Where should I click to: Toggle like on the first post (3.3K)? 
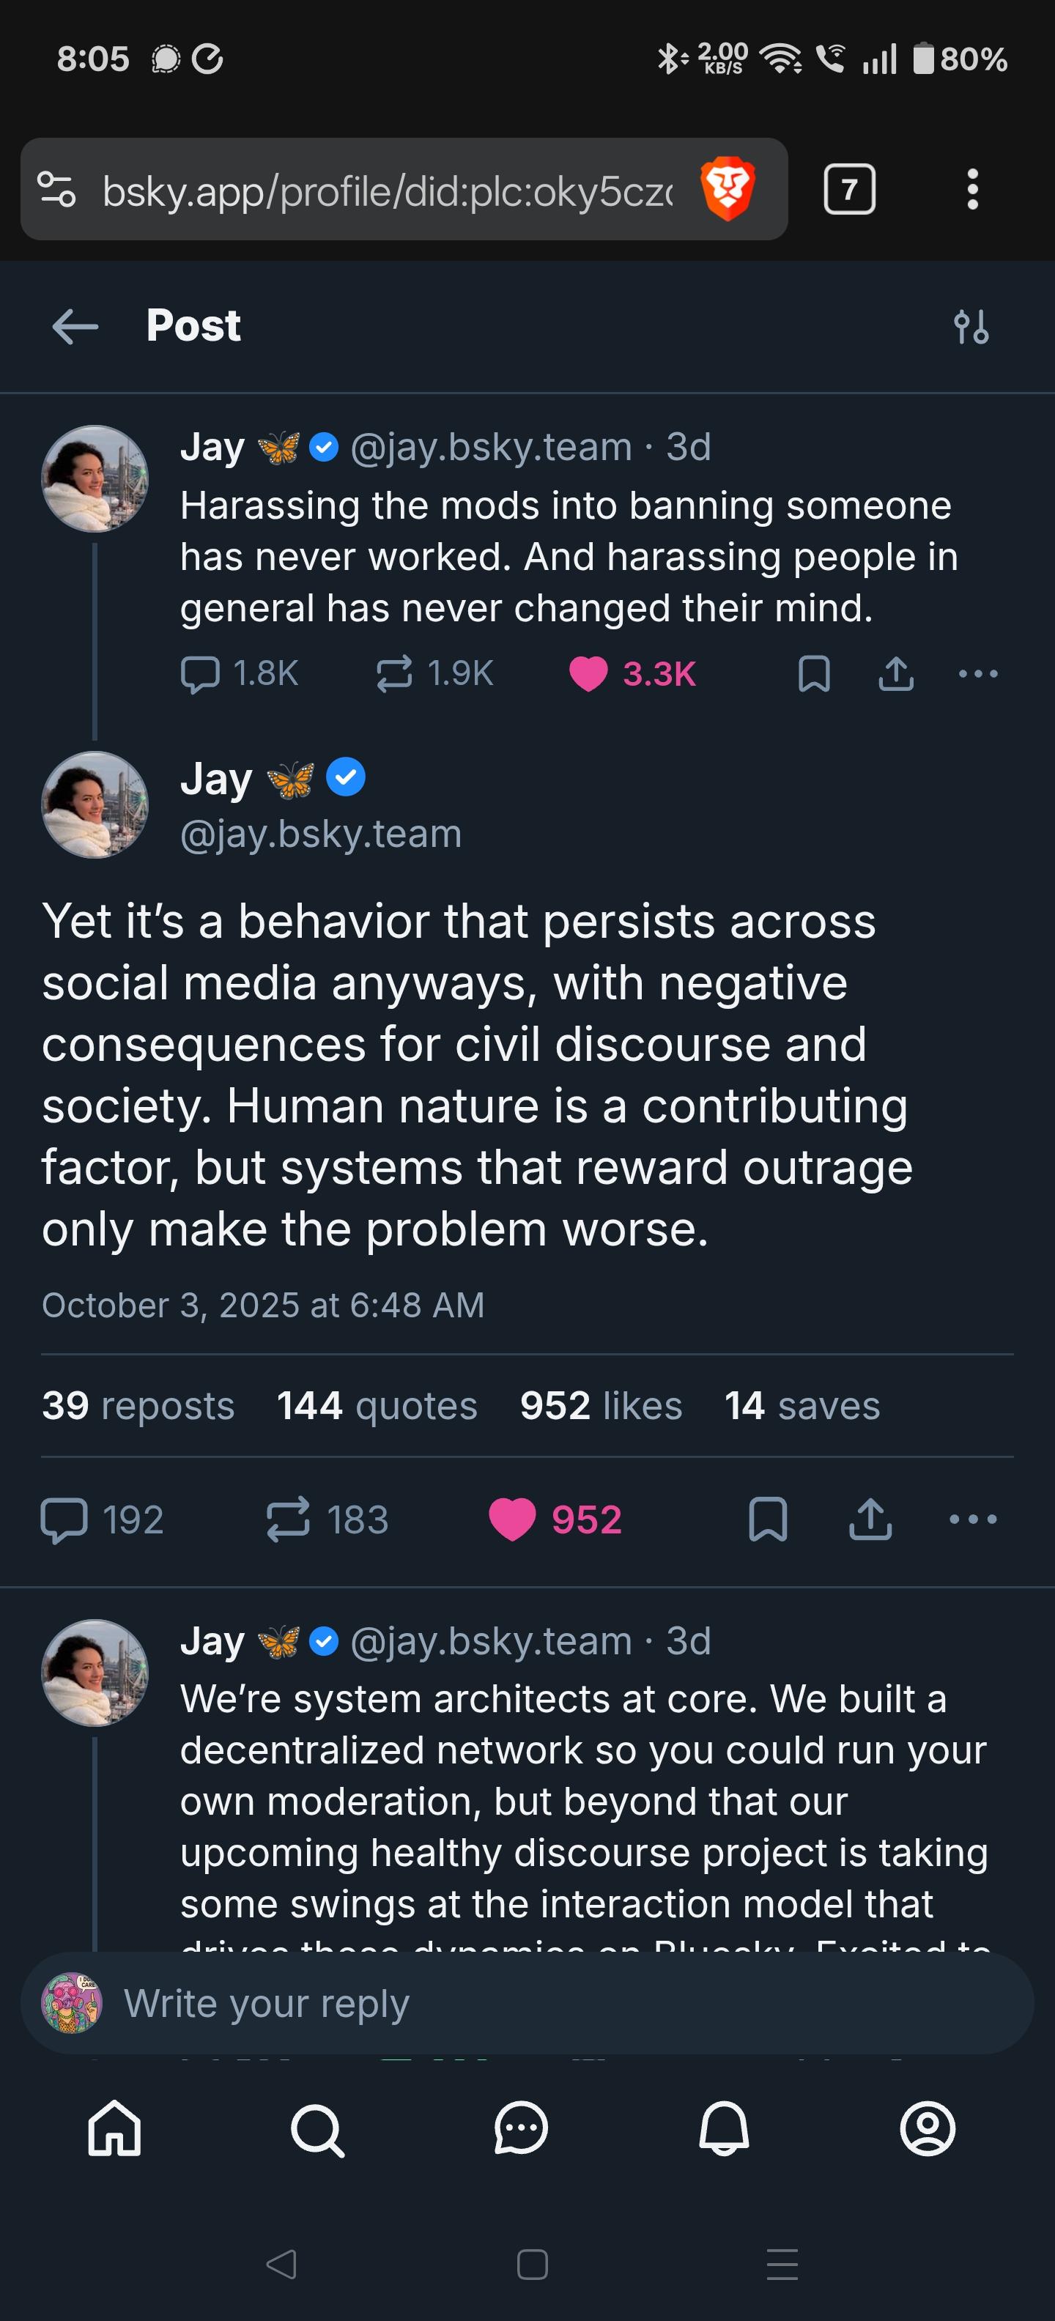point(588,674)
